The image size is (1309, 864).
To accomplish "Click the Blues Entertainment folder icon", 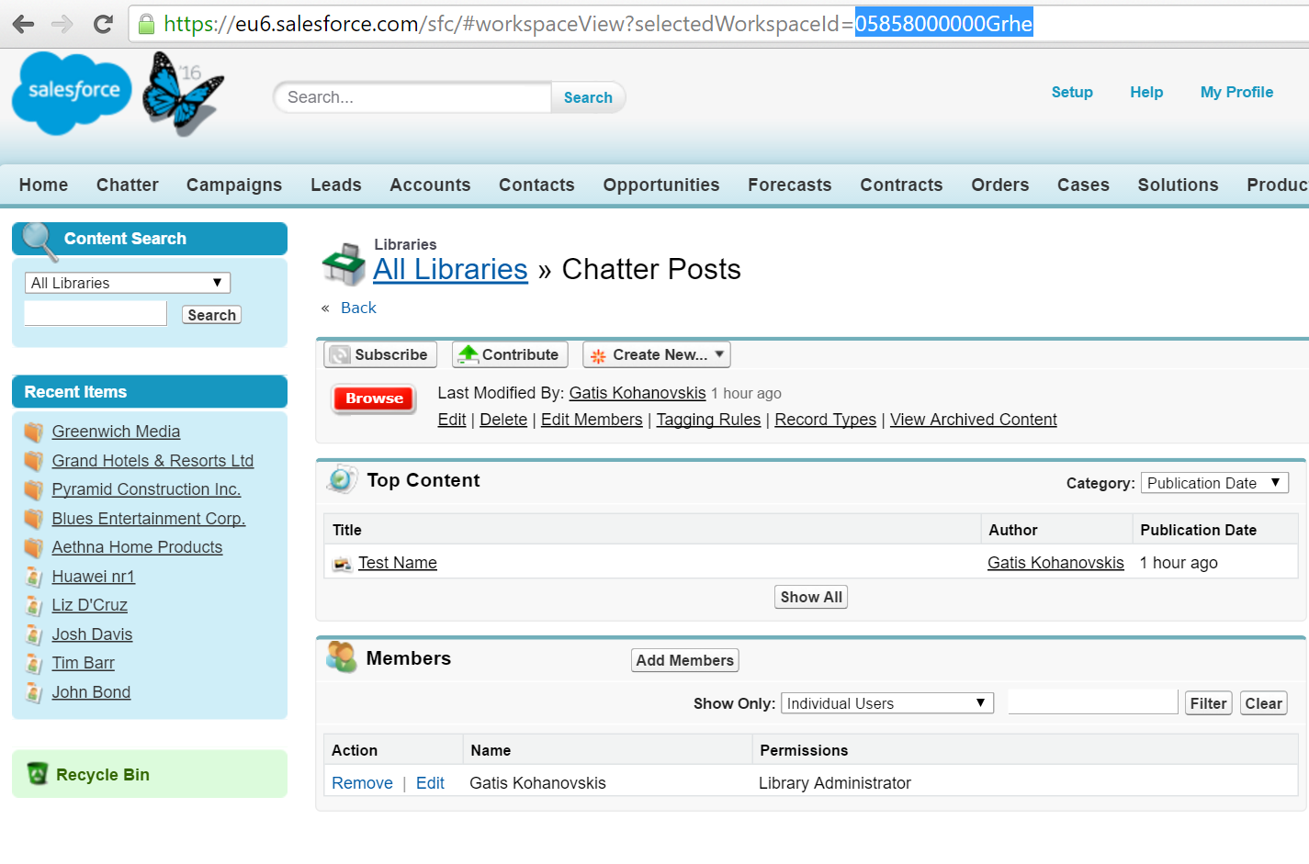I will point(34,519).
